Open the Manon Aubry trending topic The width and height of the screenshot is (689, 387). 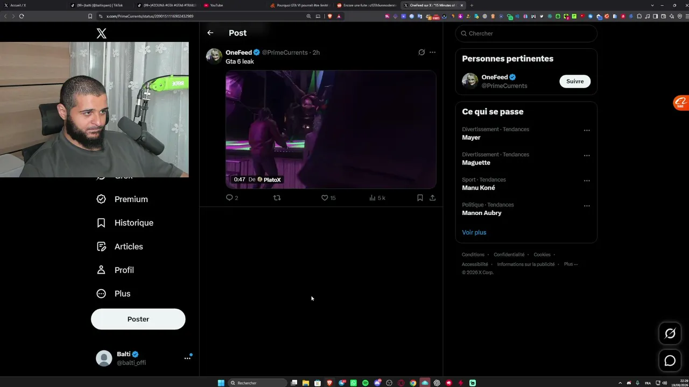pos(482,213)
